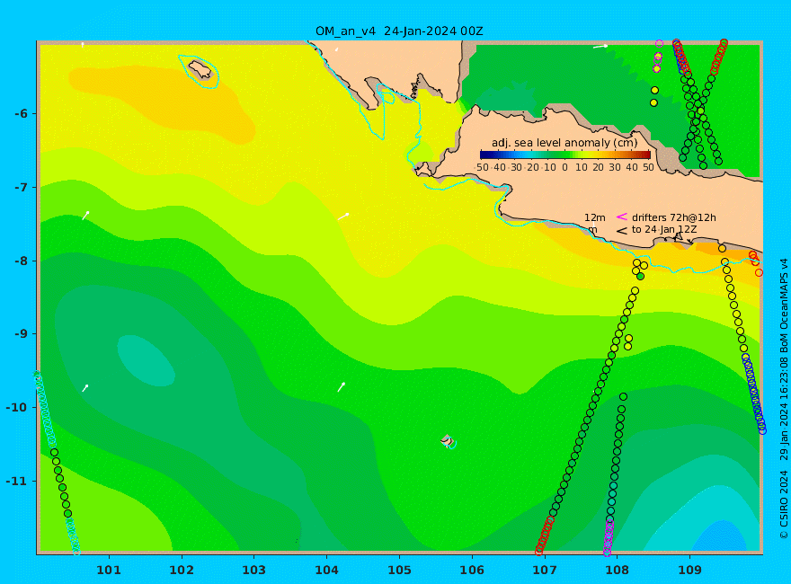Select the 'drifters 72h@12h' legend text

(x=674, y=217)
